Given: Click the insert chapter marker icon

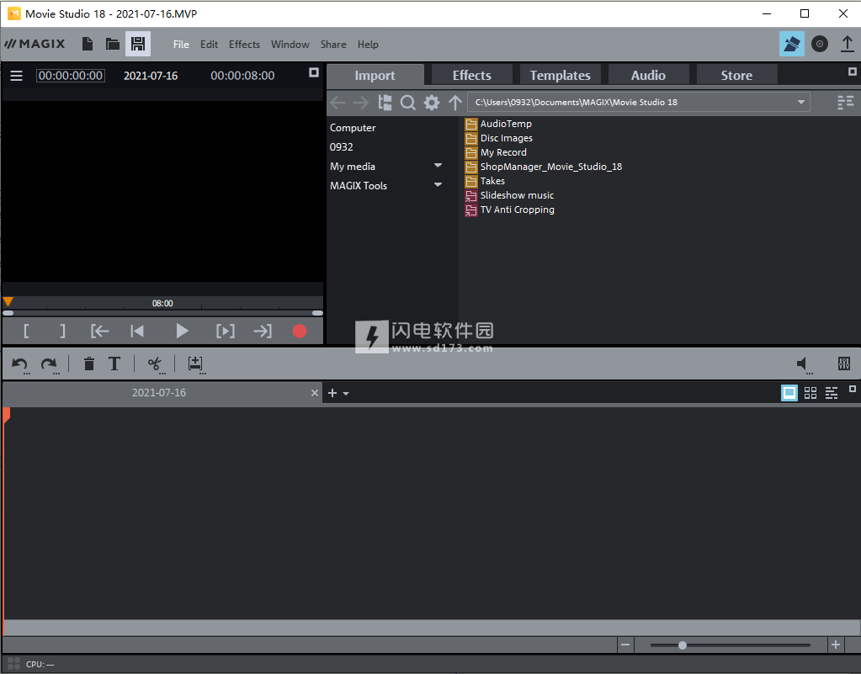Looking at the screenshot, I should point(196,364).
